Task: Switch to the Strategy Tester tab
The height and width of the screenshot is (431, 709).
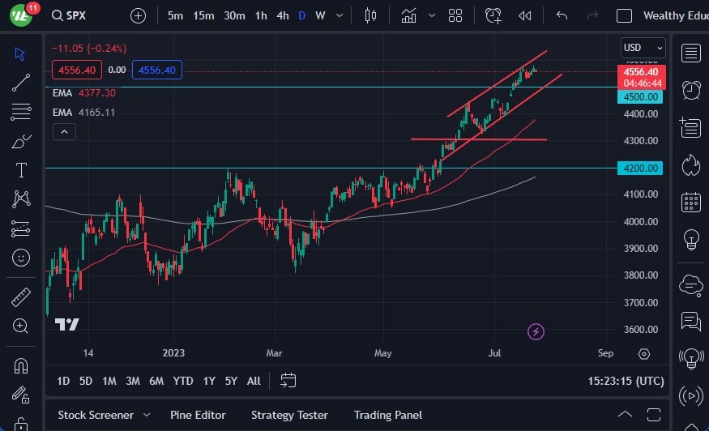Action: [289, 415]
